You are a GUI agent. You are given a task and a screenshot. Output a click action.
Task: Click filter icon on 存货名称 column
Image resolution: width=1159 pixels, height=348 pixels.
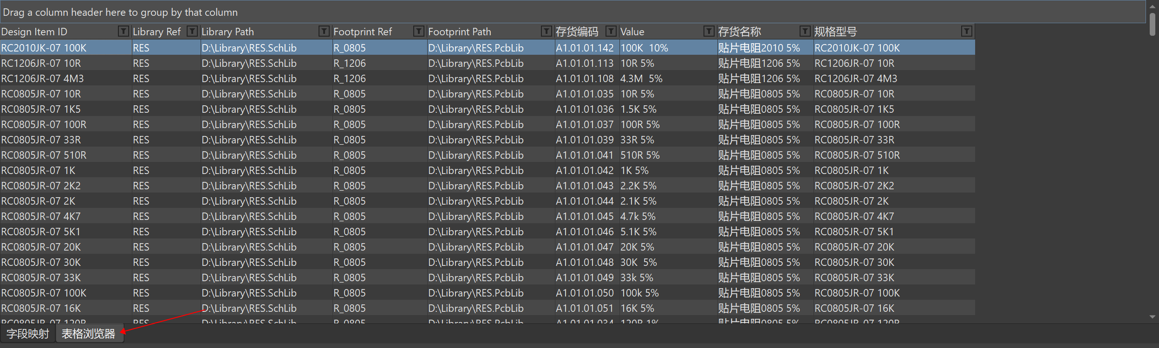click(805, 31)
